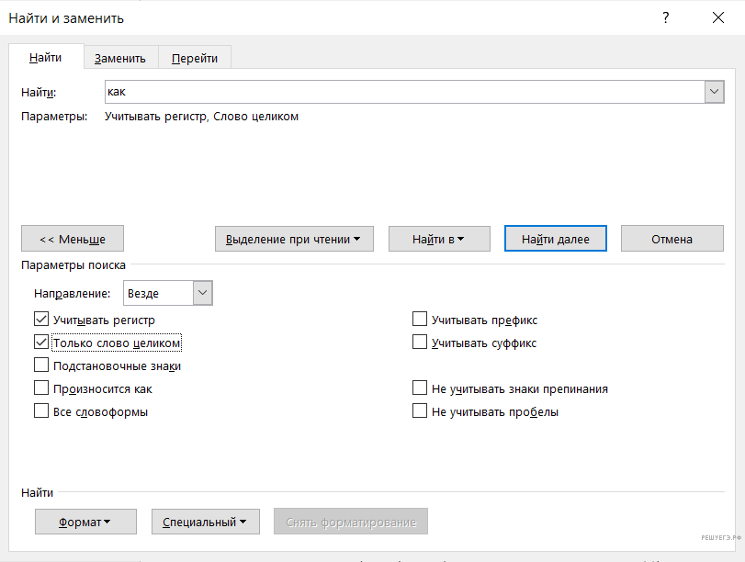Open the Специальный dropdown button
This screenshot has height=562, width=745.
click(205, 522)
